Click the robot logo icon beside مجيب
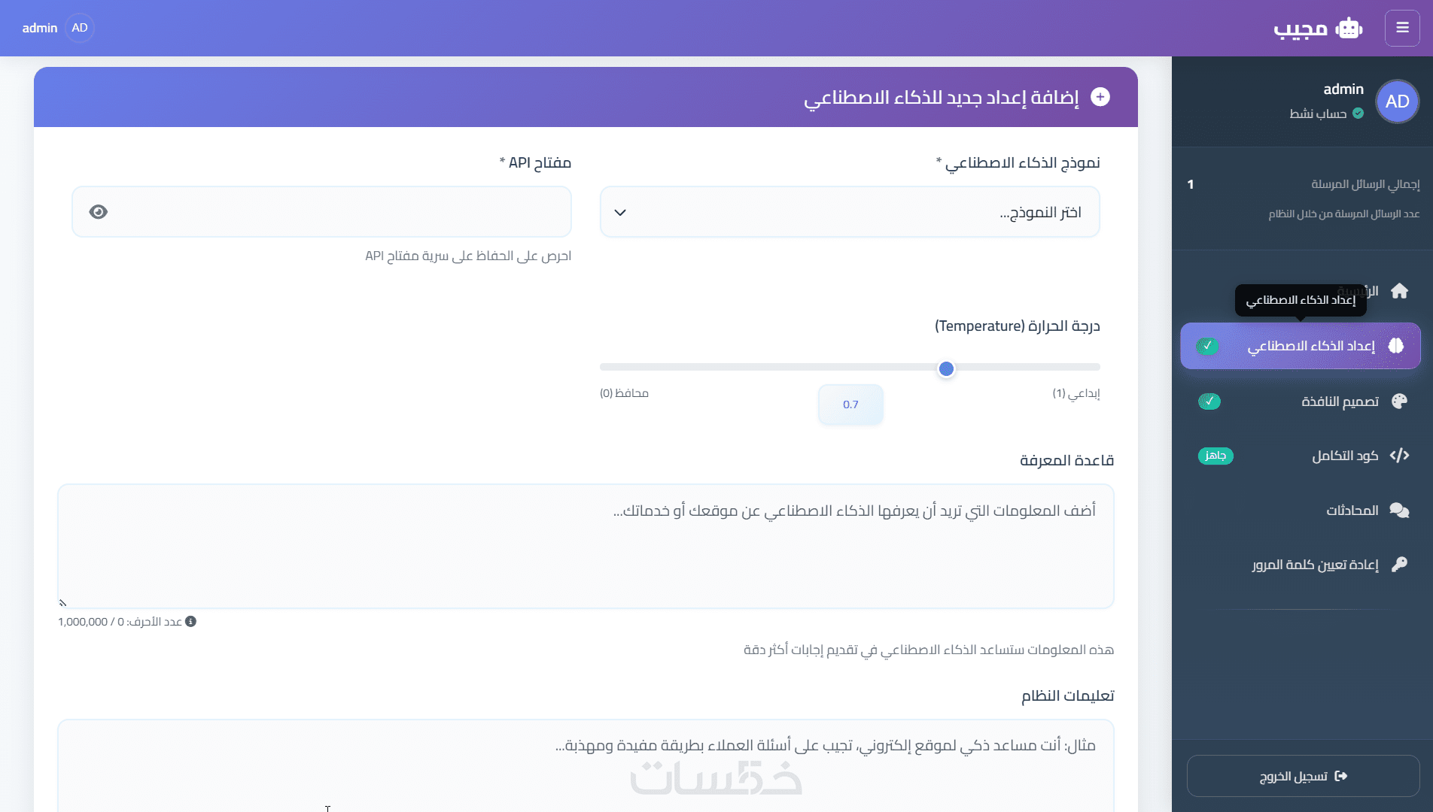 1349,29
